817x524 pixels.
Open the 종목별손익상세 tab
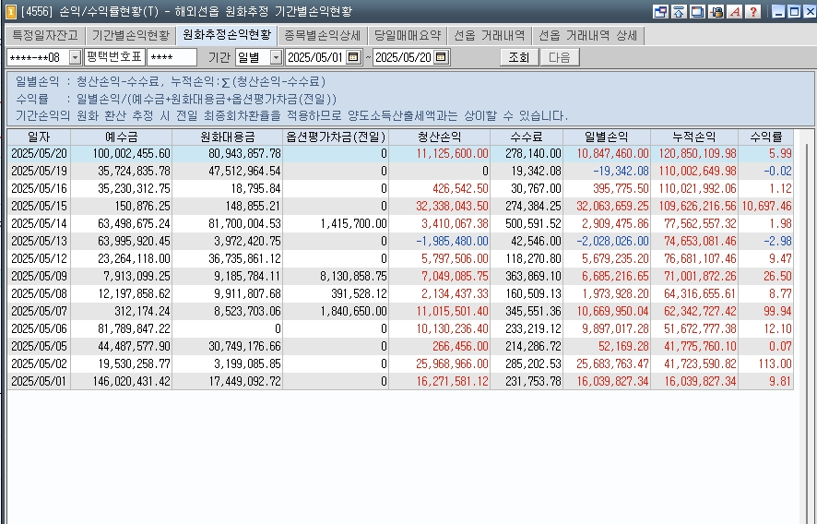tap(323, 35)
